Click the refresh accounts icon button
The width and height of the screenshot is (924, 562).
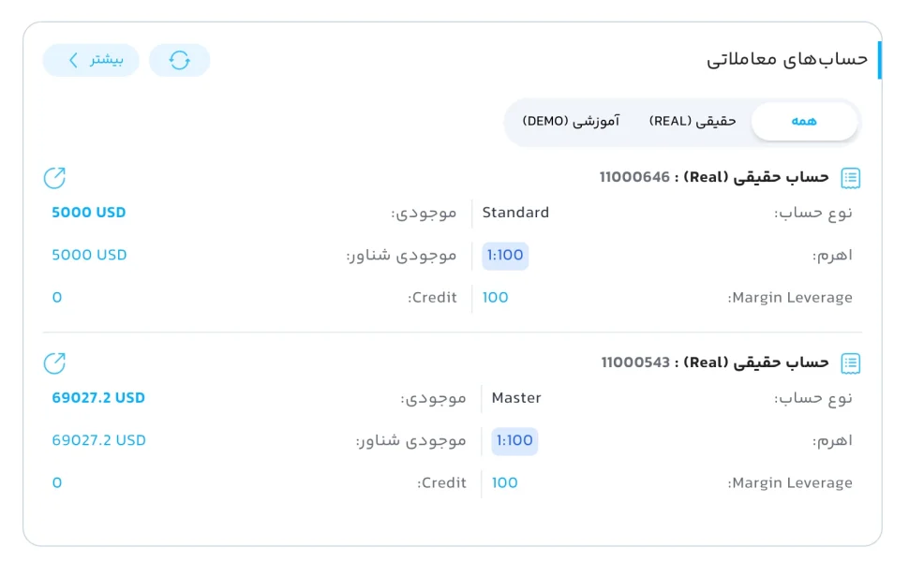click(179, 61)
